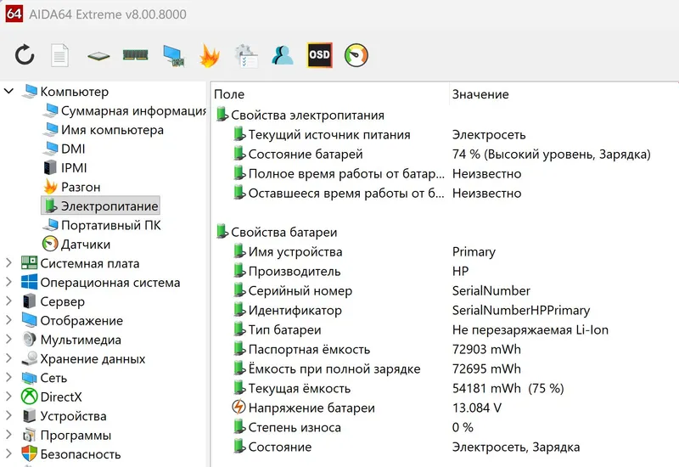Viewport: 679px width, 467px height.
Task: Open the IPMI tree item
Action: [x=65, y=168]
